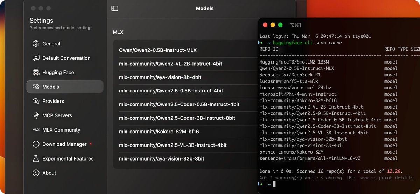Open Default Conversation settings

click(65, 58)
